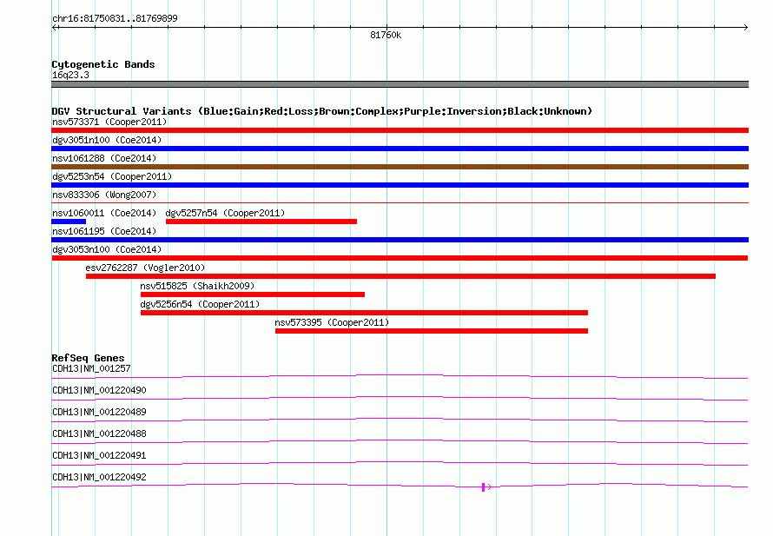This screenshot has height=536, width=773.
Task: Open variant label dgv5257n54 (Cooper2011)
Action: [225, 213]
